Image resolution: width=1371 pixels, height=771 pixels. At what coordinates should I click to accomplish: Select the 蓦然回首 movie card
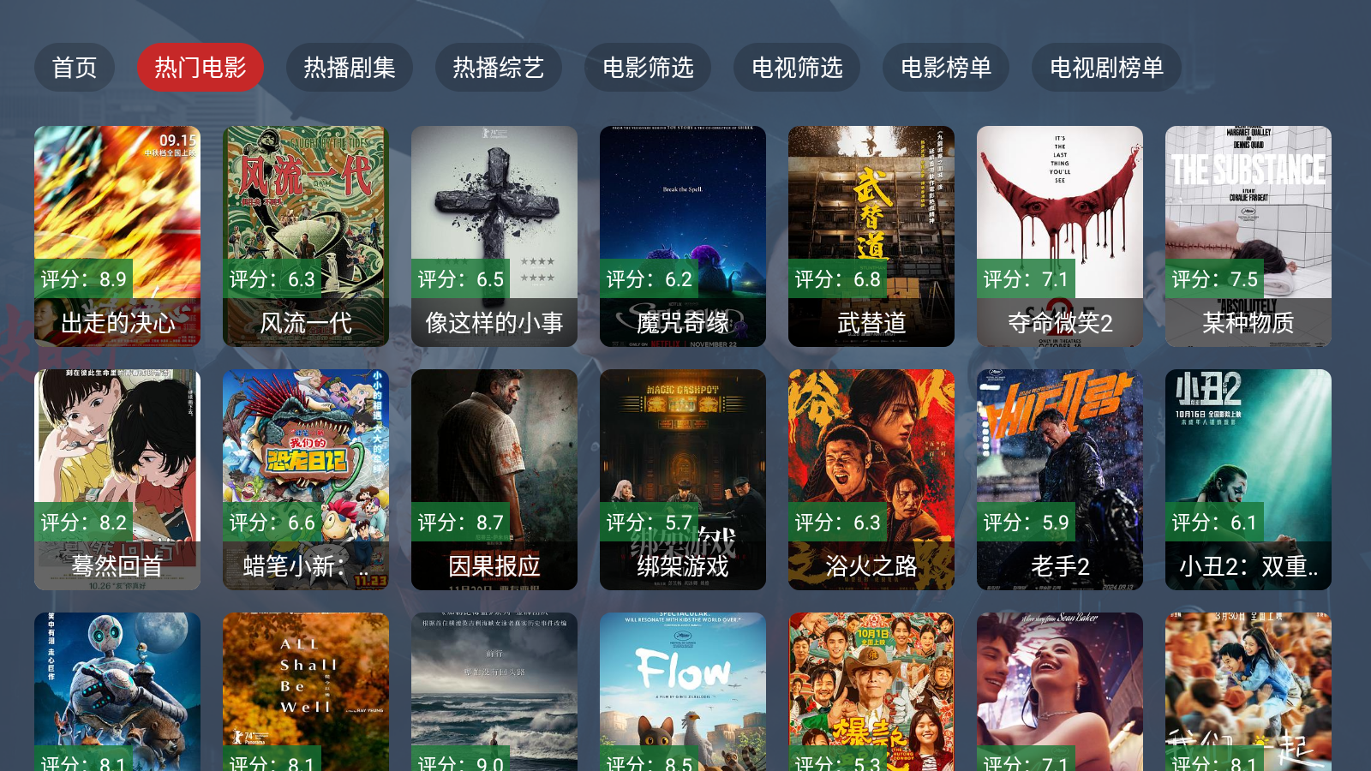(117, 480)
